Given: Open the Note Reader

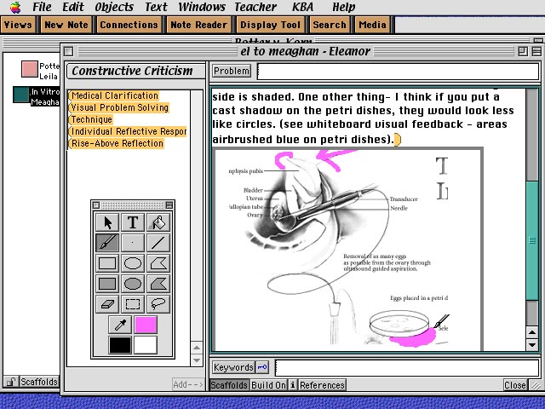Looking at the screenshot, I should [198, 25].
